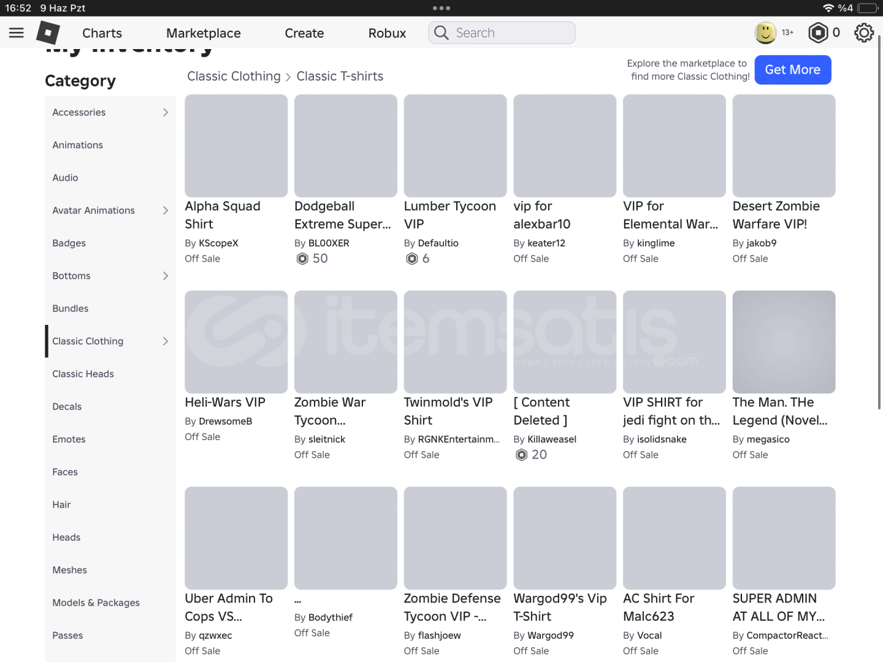Open the Lumber Tycoon VIP thumbnail
This screenshot has width=883, height=662.
[x=455, y=146]
